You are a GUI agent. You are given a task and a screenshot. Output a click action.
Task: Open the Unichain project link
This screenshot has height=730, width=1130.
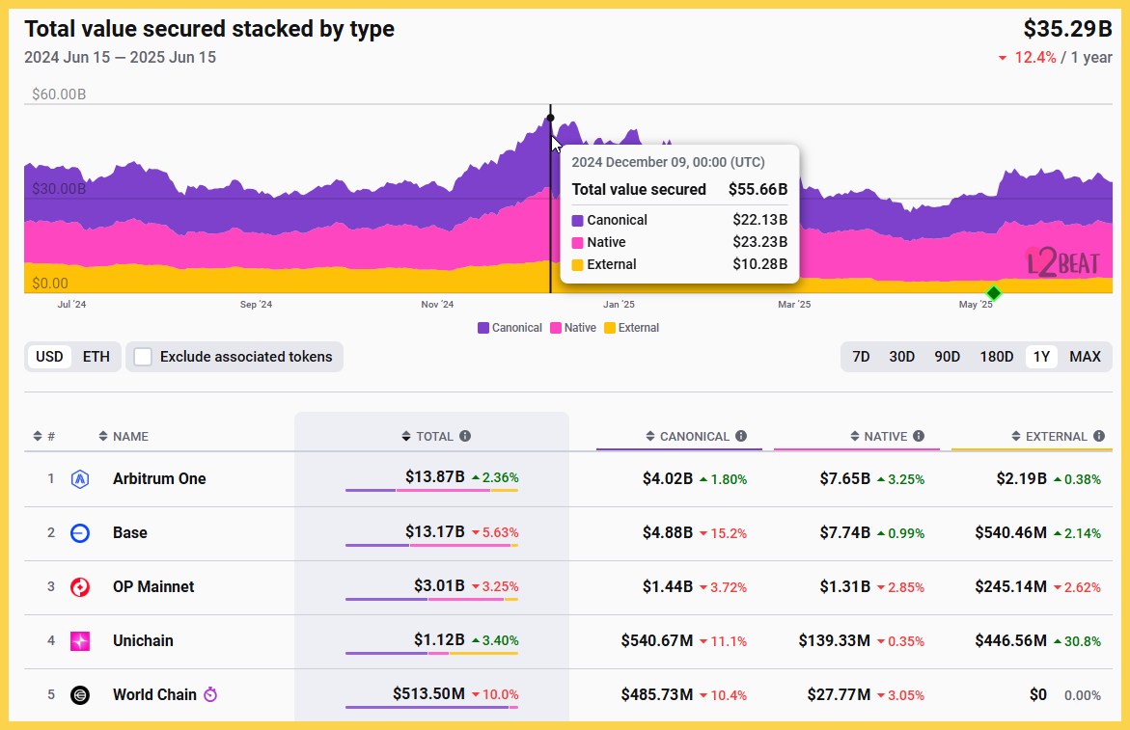(x=143, y=640)
